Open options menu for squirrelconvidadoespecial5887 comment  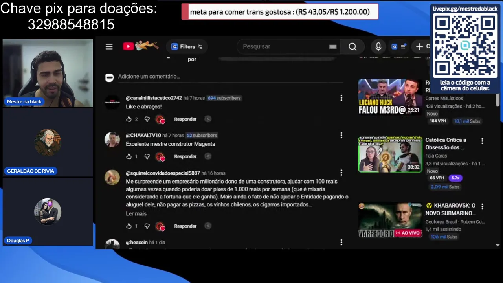tap(341, 173)
